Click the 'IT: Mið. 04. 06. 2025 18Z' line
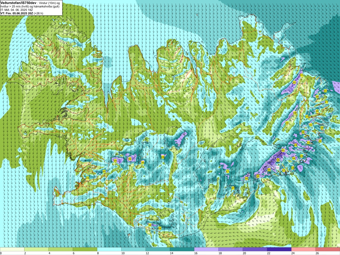Viewport: 340px width, 255px height. [x=17, y=10]
